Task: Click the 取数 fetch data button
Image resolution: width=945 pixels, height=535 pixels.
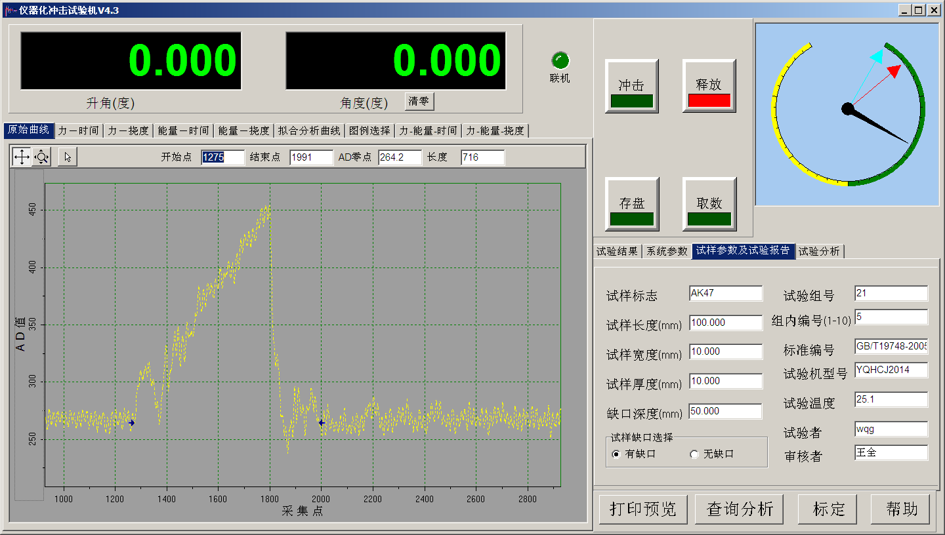Action: coord(709,204)
